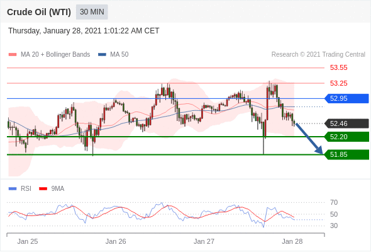The width and height of the screenshot is (371, 252).
Task: Click the 53.25 resistance level label
Action: click(338, 83)
